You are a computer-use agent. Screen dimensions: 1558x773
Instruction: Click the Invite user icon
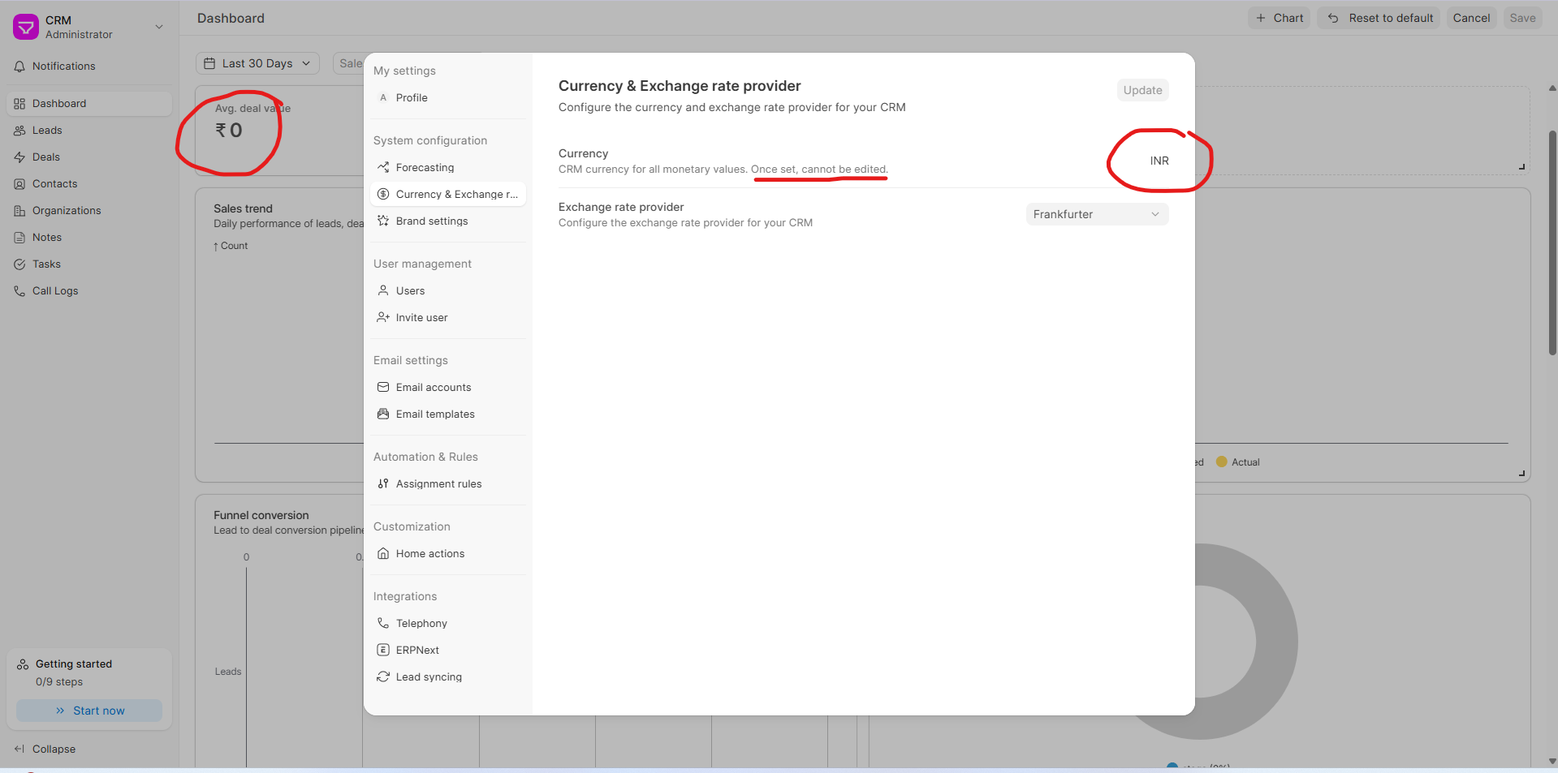383,317
